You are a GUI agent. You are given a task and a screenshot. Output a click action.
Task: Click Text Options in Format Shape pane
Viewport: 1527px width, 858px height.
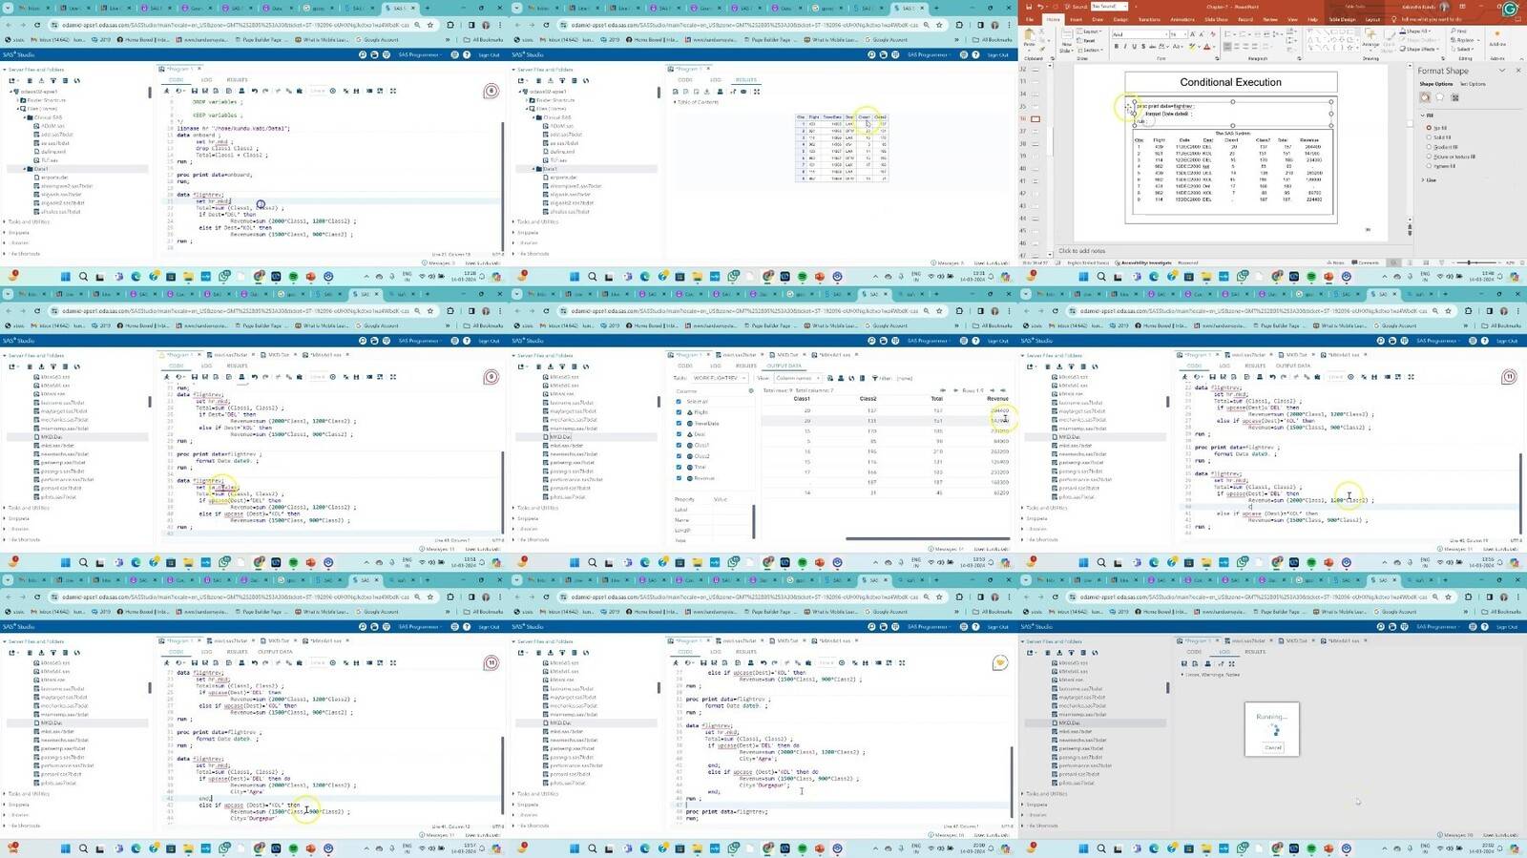tap(1473, 84)
